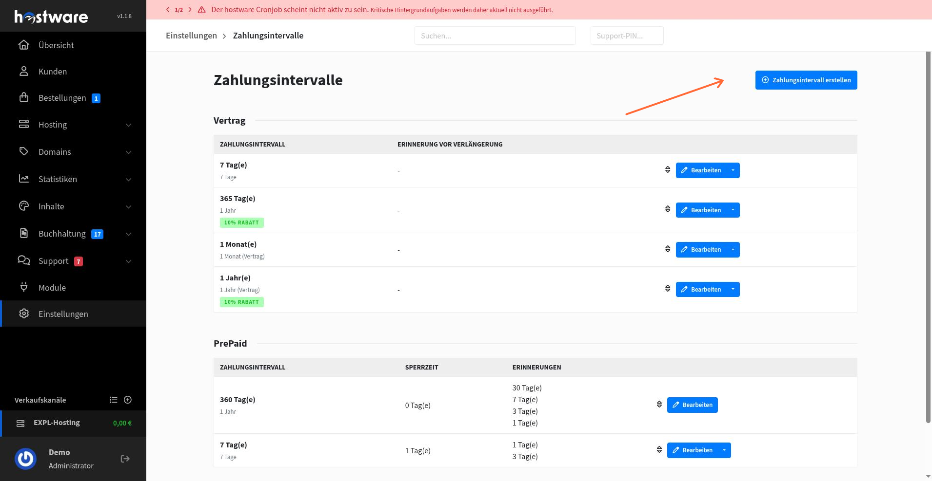Click the Demo user avatar
This screenshot has height=481, width=932.
pyautogui.click(x=26, y=459)
